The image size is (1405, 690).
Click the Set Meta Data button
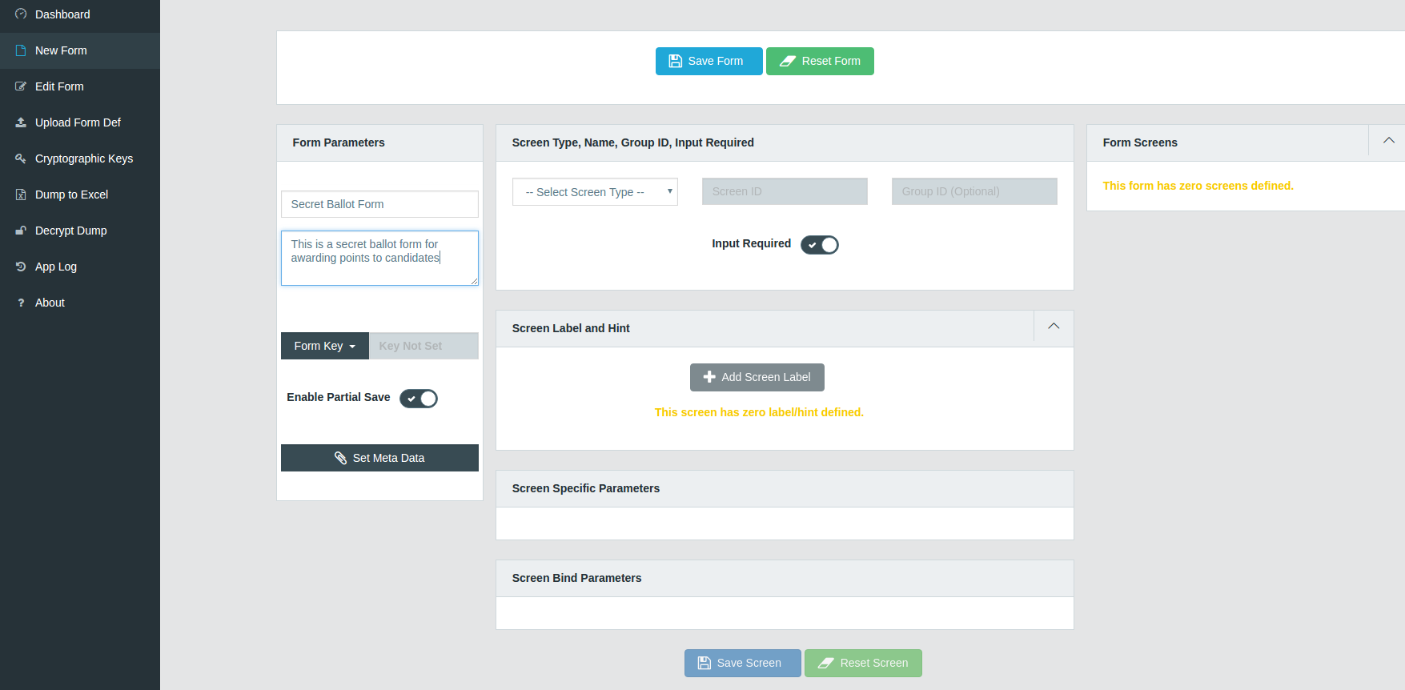pyautogui.click(x=379, y=458)
